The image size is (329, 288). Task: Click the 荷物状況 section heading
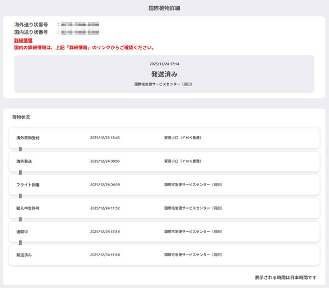[x=21, y=117]
